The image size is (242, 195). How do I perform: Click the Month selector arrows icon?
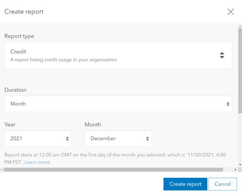tap(147, 139)
